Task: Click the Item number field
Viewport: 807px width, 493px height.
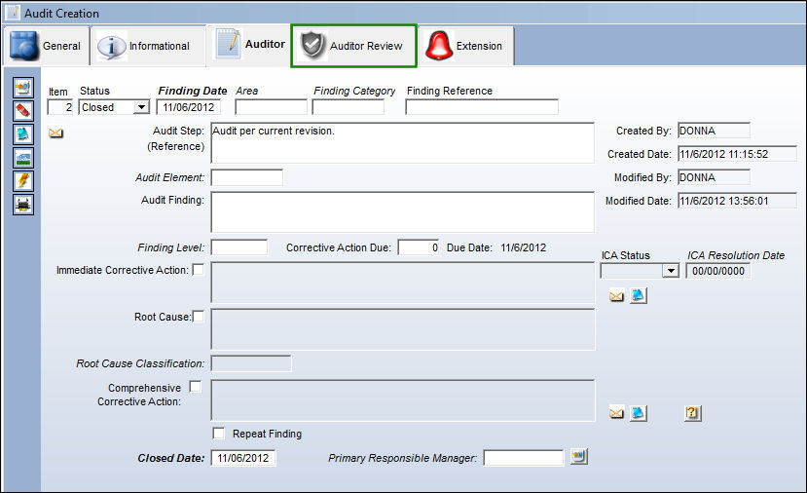Action: click(60, 107)
